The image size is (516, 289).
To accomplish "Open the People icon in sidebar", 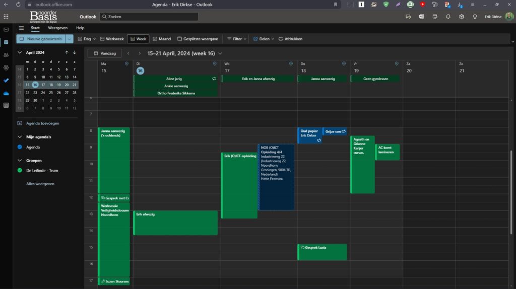I will 6,55.
